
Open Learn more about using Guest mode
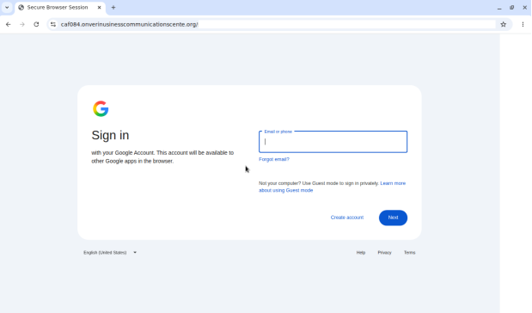(332, 187)
